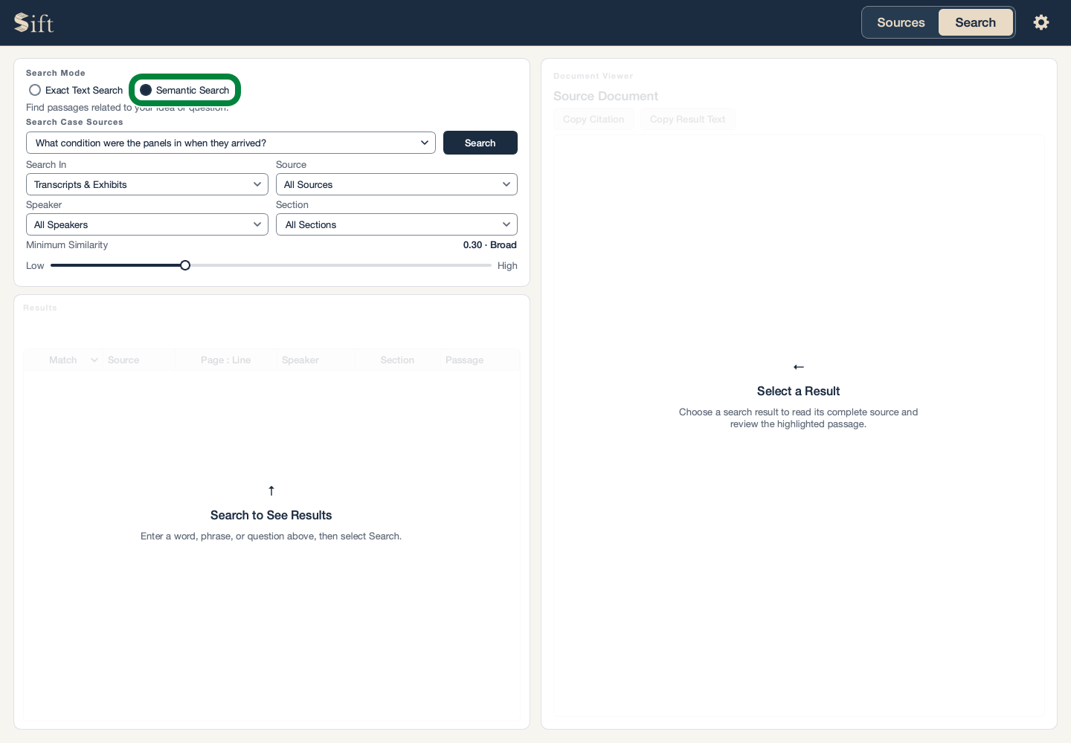Click the '0.30 · Broad' similarity value
The image size is (1071, 743).
coord(489,244)
